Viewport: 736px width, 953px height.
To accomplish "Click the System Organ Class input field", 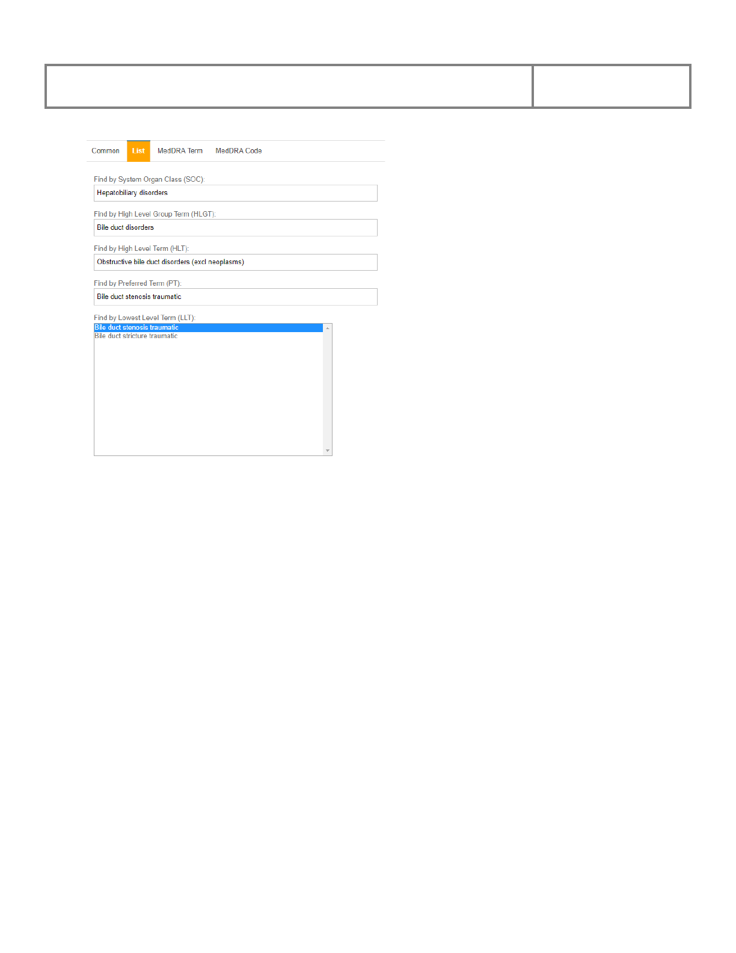I will [x=236, y=193].
